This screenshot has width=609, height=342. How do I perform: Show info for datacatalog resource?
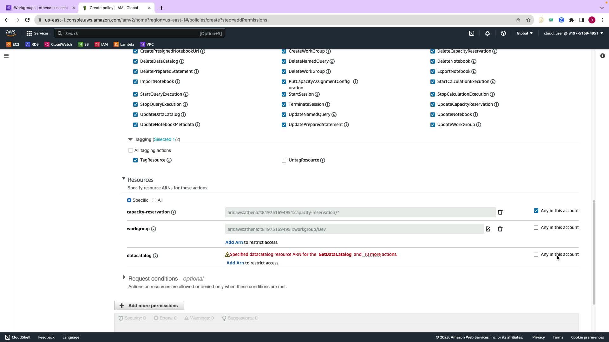155,256
